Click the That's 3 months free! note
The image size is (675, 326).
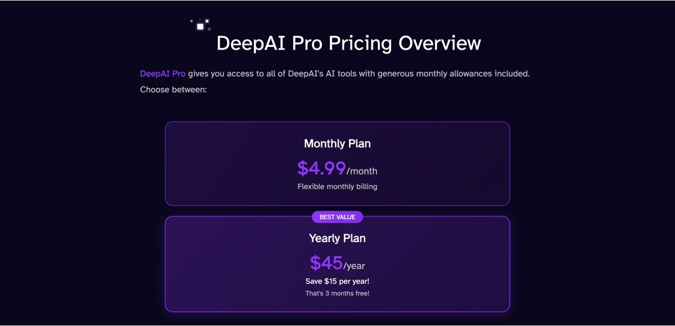coord(337,294)
